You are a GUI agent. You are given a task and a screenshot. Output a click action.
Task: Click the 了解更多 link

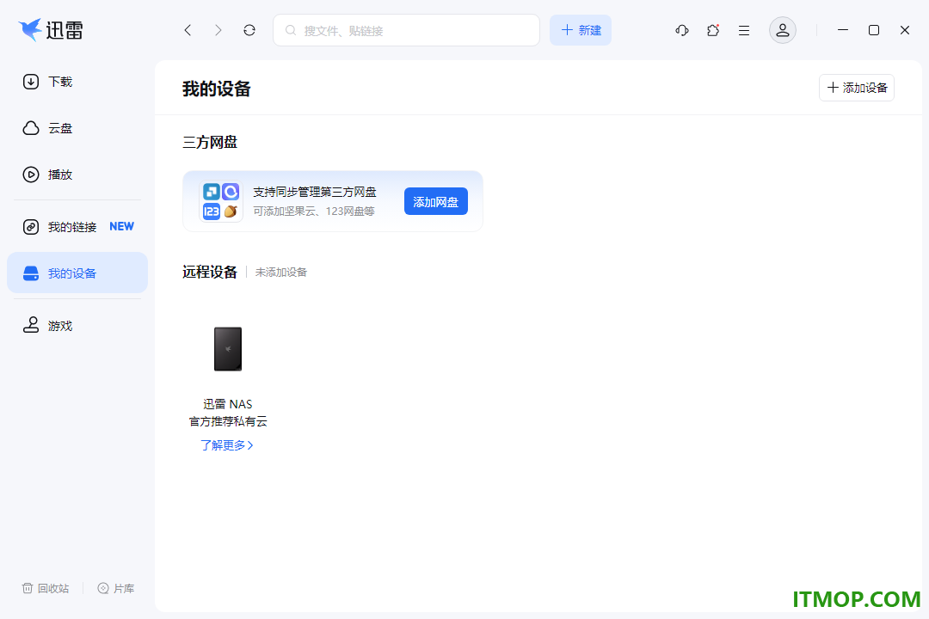pos(227,444)
